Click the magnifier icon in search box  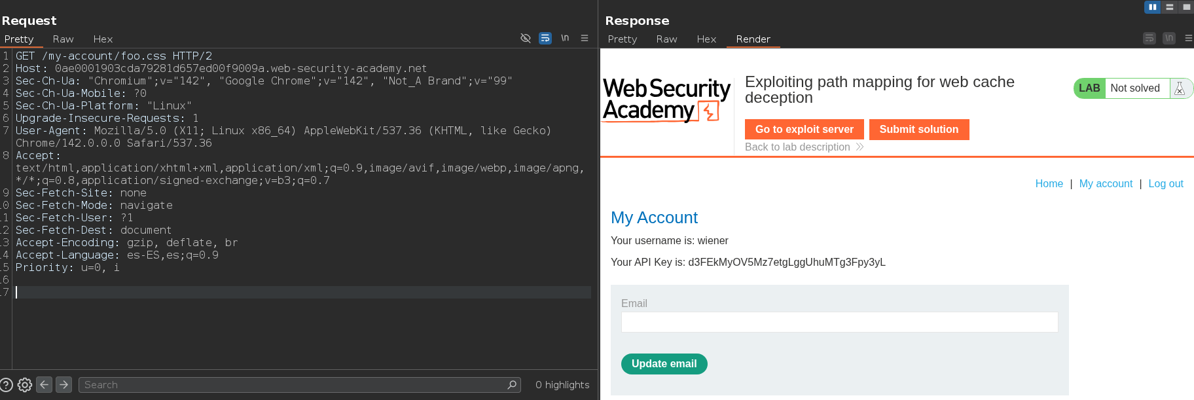pyautogui.click(x=512, y=385)
